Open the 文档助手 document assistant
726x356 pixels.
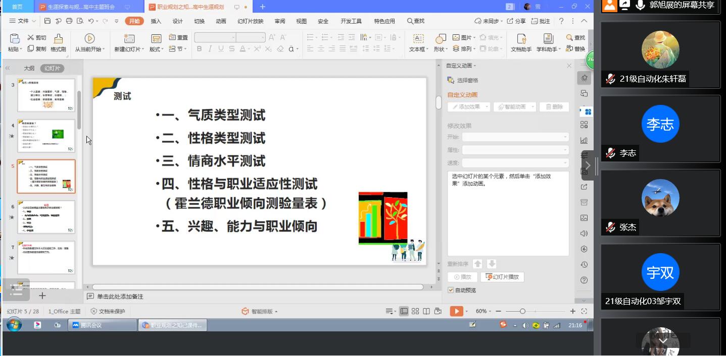tap(521, 39)
